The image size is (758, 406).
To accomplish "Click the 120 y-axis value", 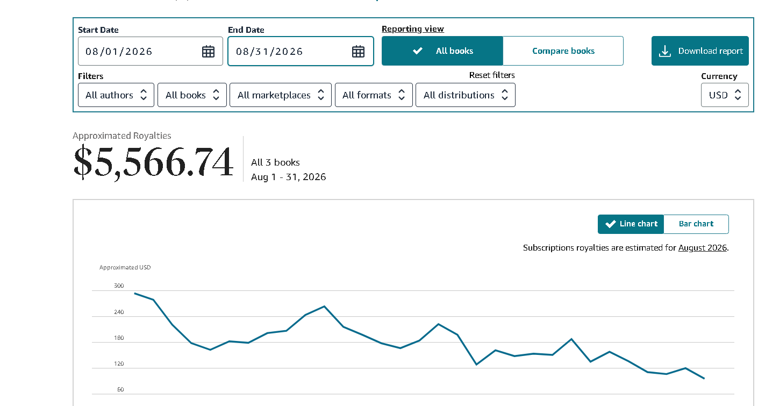I will point(119,364).
